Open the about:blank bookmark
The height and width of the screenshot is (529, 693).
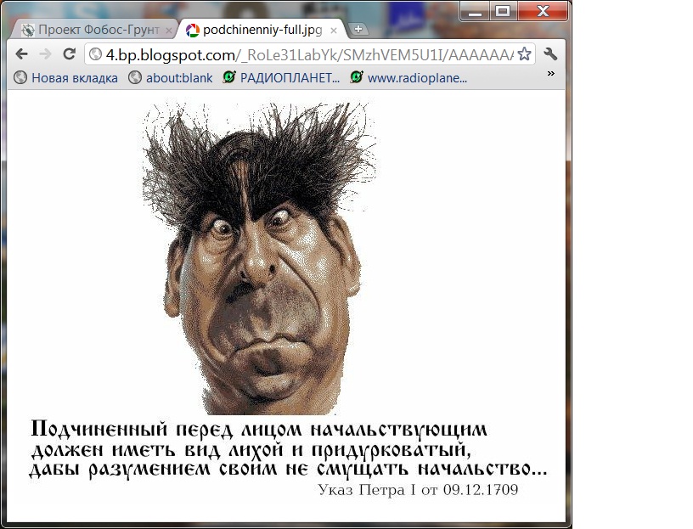pos(171,78)
